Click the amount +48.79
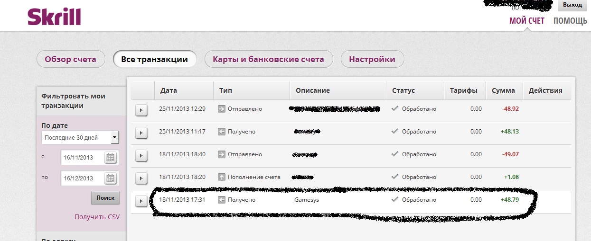This screenshot has height=241, width=591. point(510,200)
